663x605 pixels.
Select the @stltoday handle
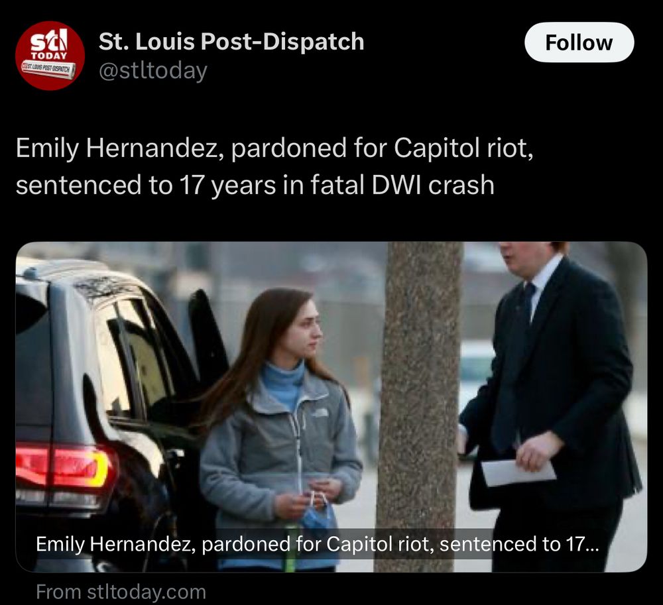[x=153, y=70]
